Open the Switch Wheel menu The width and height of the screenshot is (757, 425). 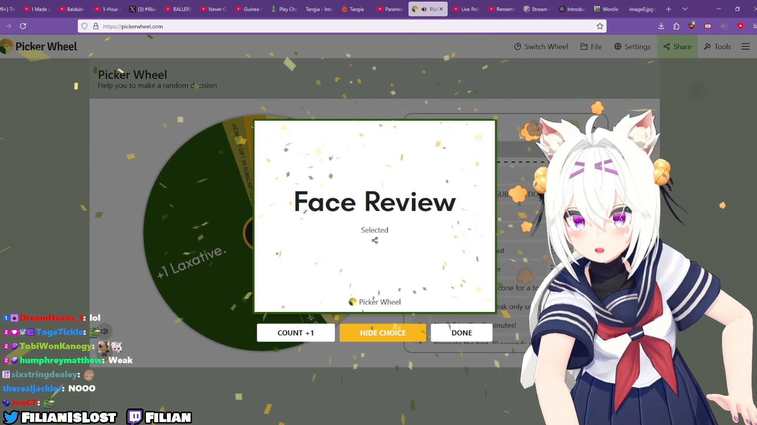[x=541, y=46]
